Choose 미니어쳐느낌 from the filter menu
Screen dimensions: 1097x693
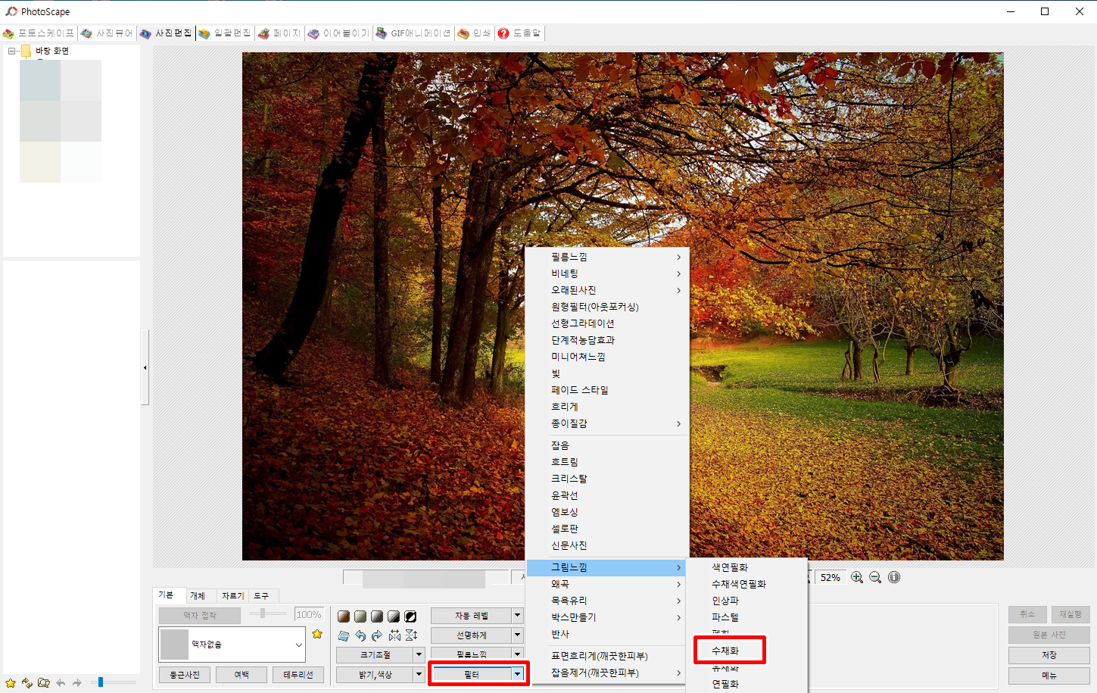[x=607, y=357]
